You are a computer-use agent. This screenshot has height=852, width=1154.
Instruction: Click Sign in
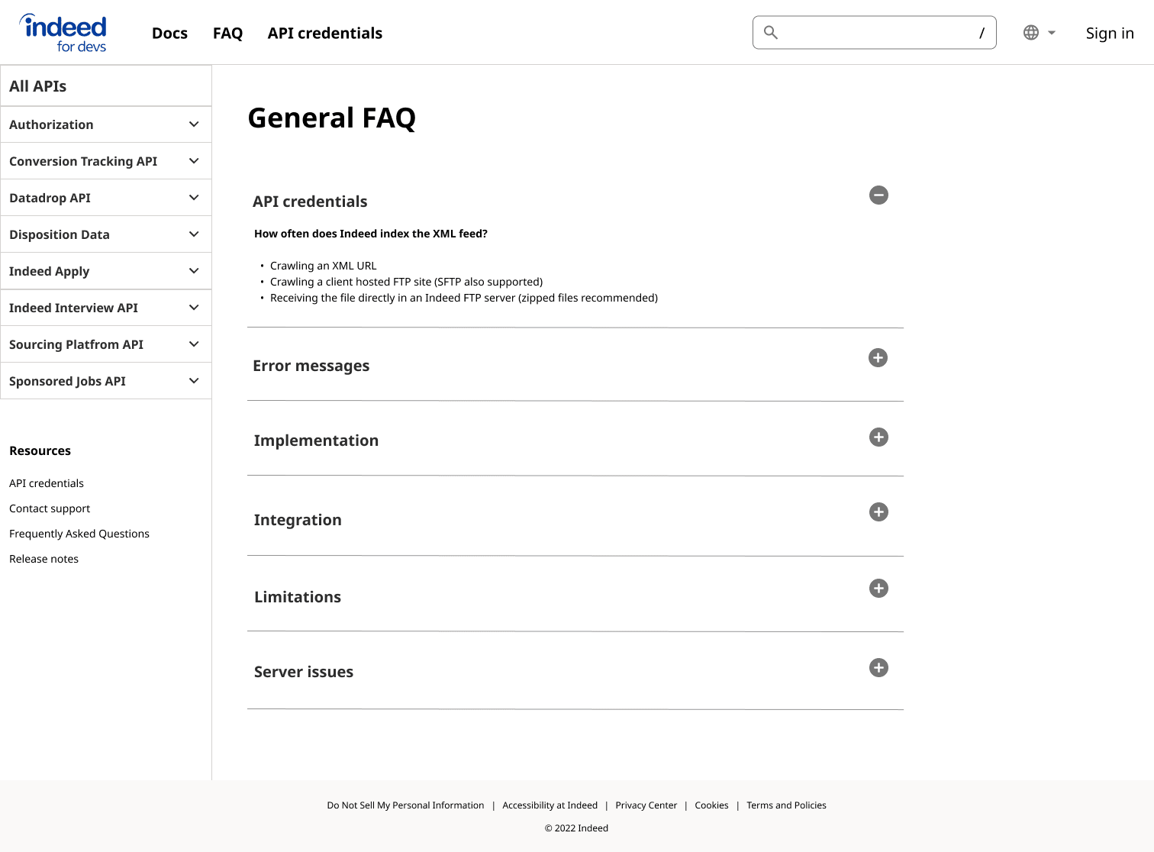(x=1110, y=33)
